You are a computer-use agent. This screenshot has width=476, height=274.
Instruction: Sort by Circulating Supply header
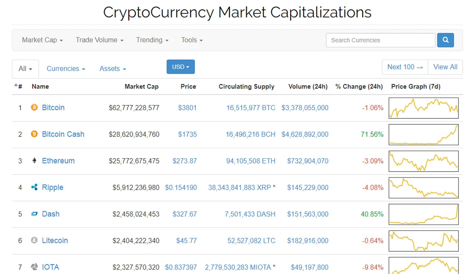tap(247, 86)
